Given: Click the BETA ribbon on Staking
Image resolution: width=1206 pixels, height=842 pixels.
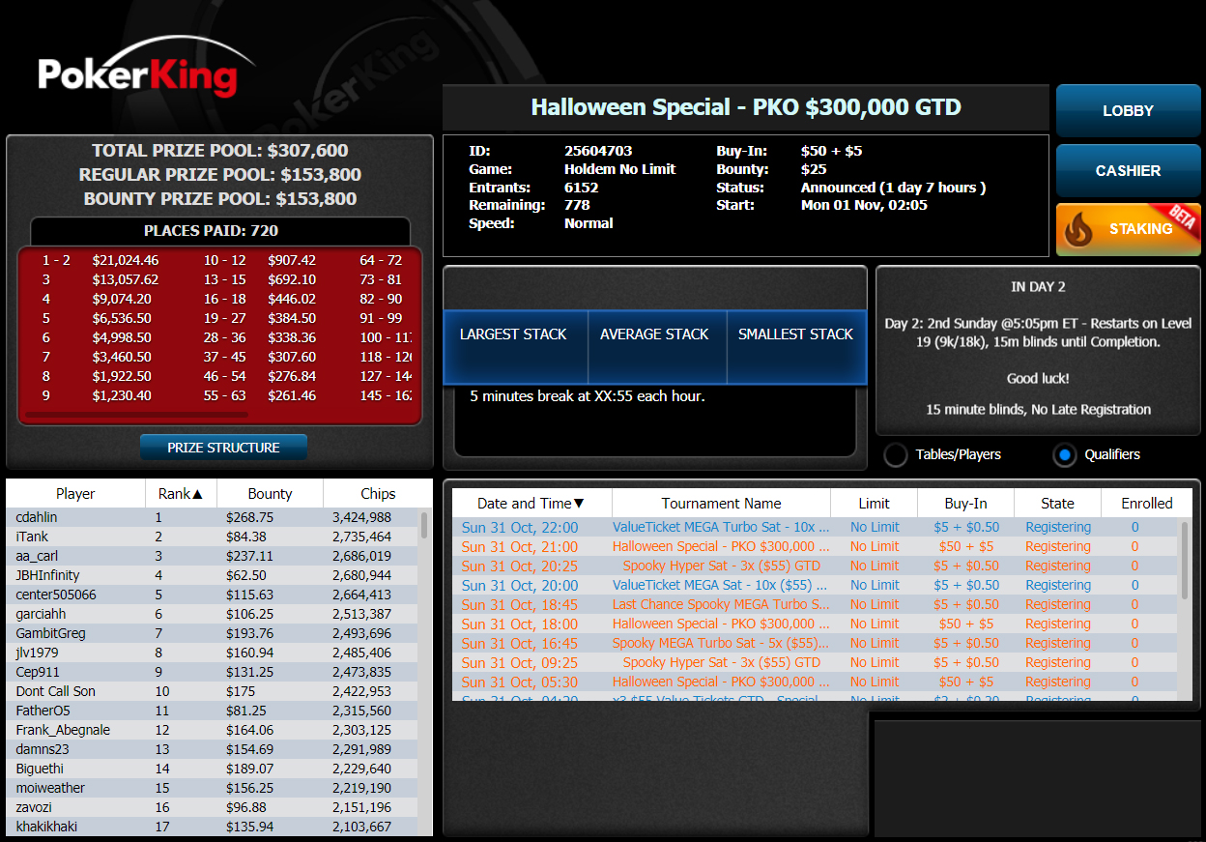Looking at the screenshot, I should click(x=1181, y=218).
